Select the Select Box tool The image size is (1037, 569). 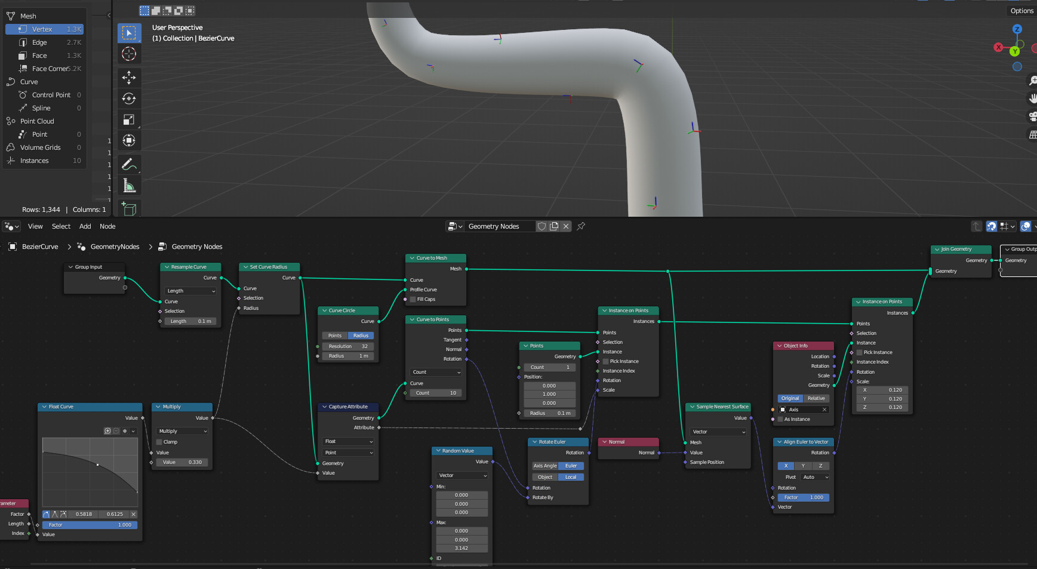tap(129, 33)
